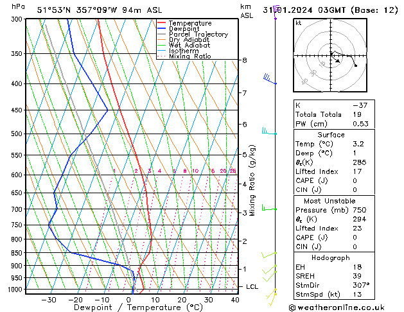The image size is (404, 312).
Task: Click the center of the hodograph circle
Action: click(332, 54)
